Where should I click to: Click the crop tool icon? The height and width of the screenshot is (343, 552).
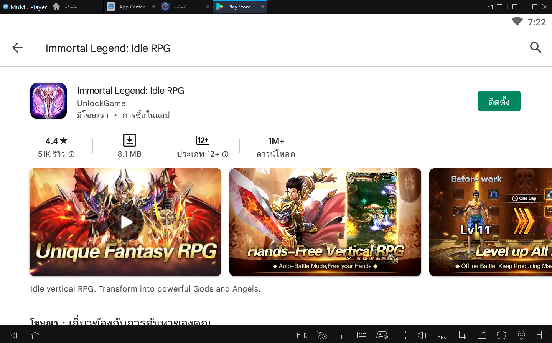coord(462,335)
